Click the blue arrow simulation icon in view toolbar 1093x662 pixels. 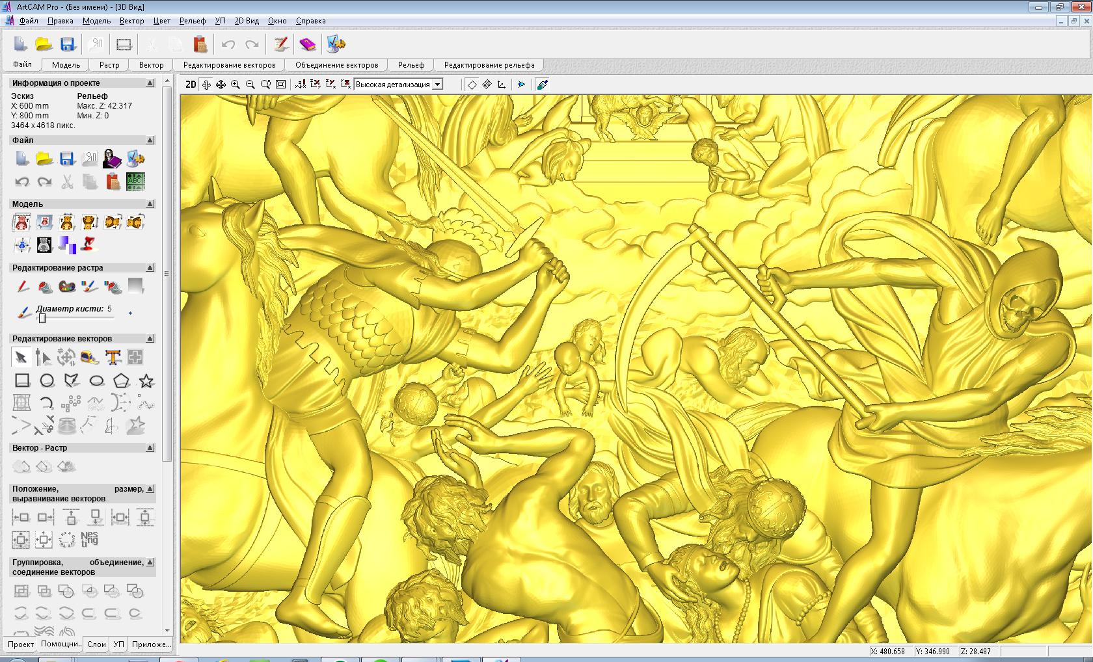521,85
